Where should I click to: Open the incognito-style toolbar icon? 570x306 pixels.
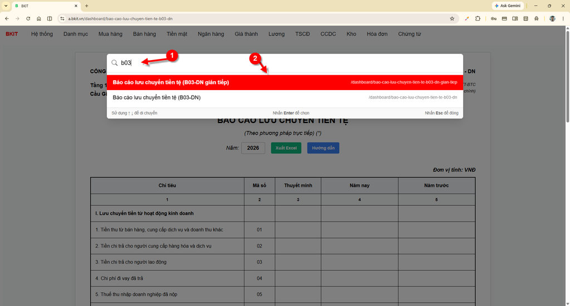pyautogui.click(x=537, y=18)
